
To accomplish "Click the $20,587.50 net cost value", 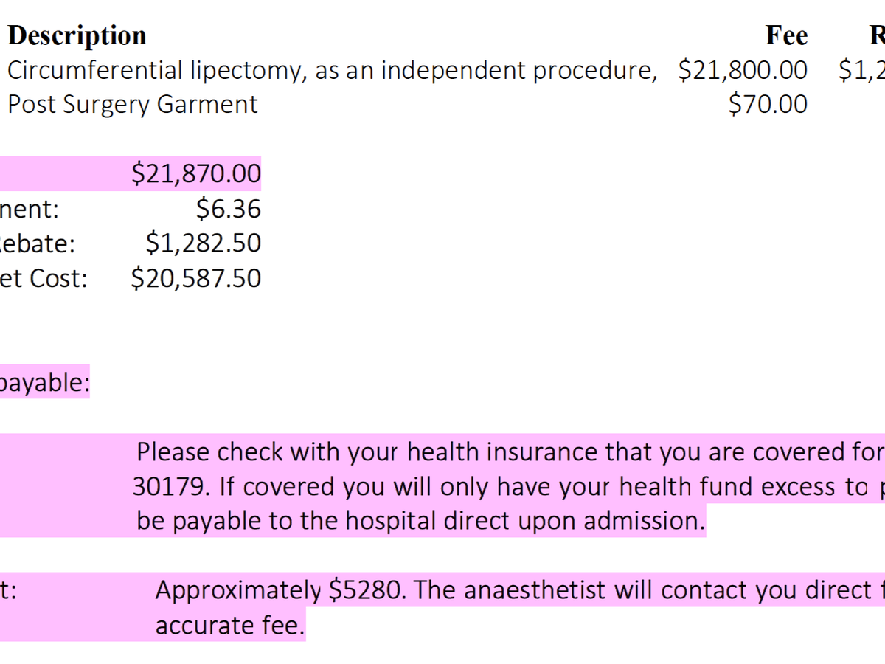I will (196, 278).
